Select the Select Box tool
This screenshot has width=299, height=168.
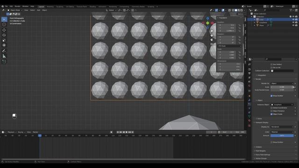[4, 19]
